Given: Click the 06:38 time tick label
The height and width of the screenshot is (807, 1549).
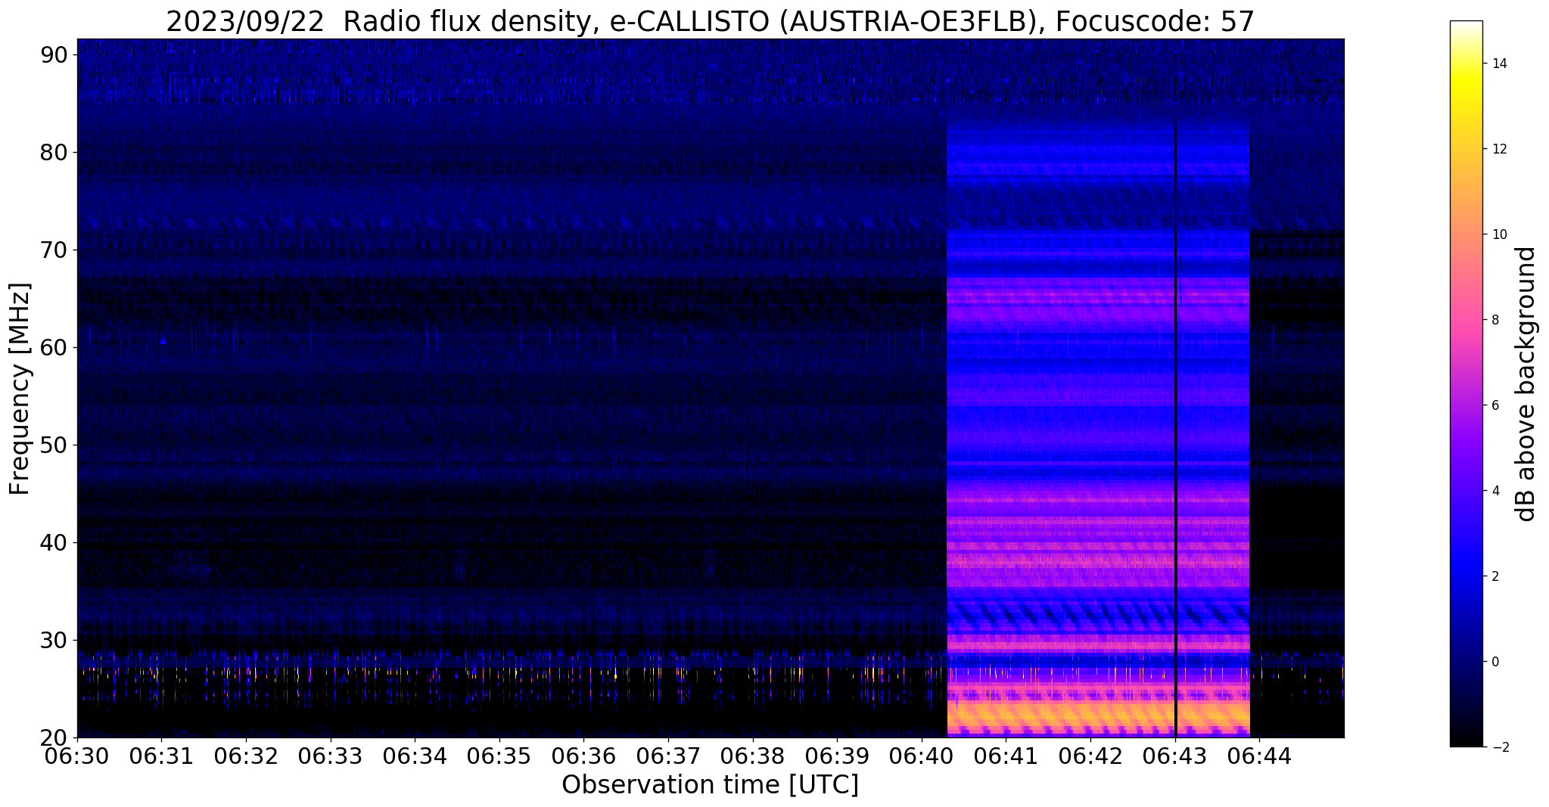Looking at the screenshot, I should [x=753, y=757].
